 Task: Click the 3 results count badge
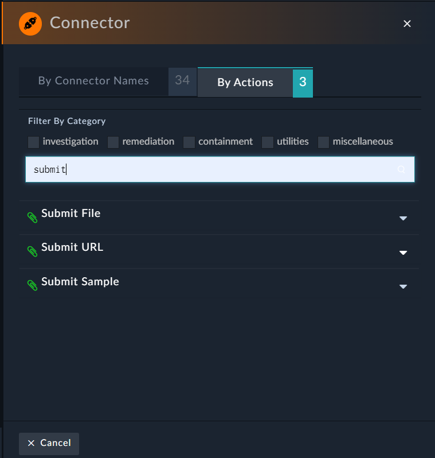coord(303,83)
